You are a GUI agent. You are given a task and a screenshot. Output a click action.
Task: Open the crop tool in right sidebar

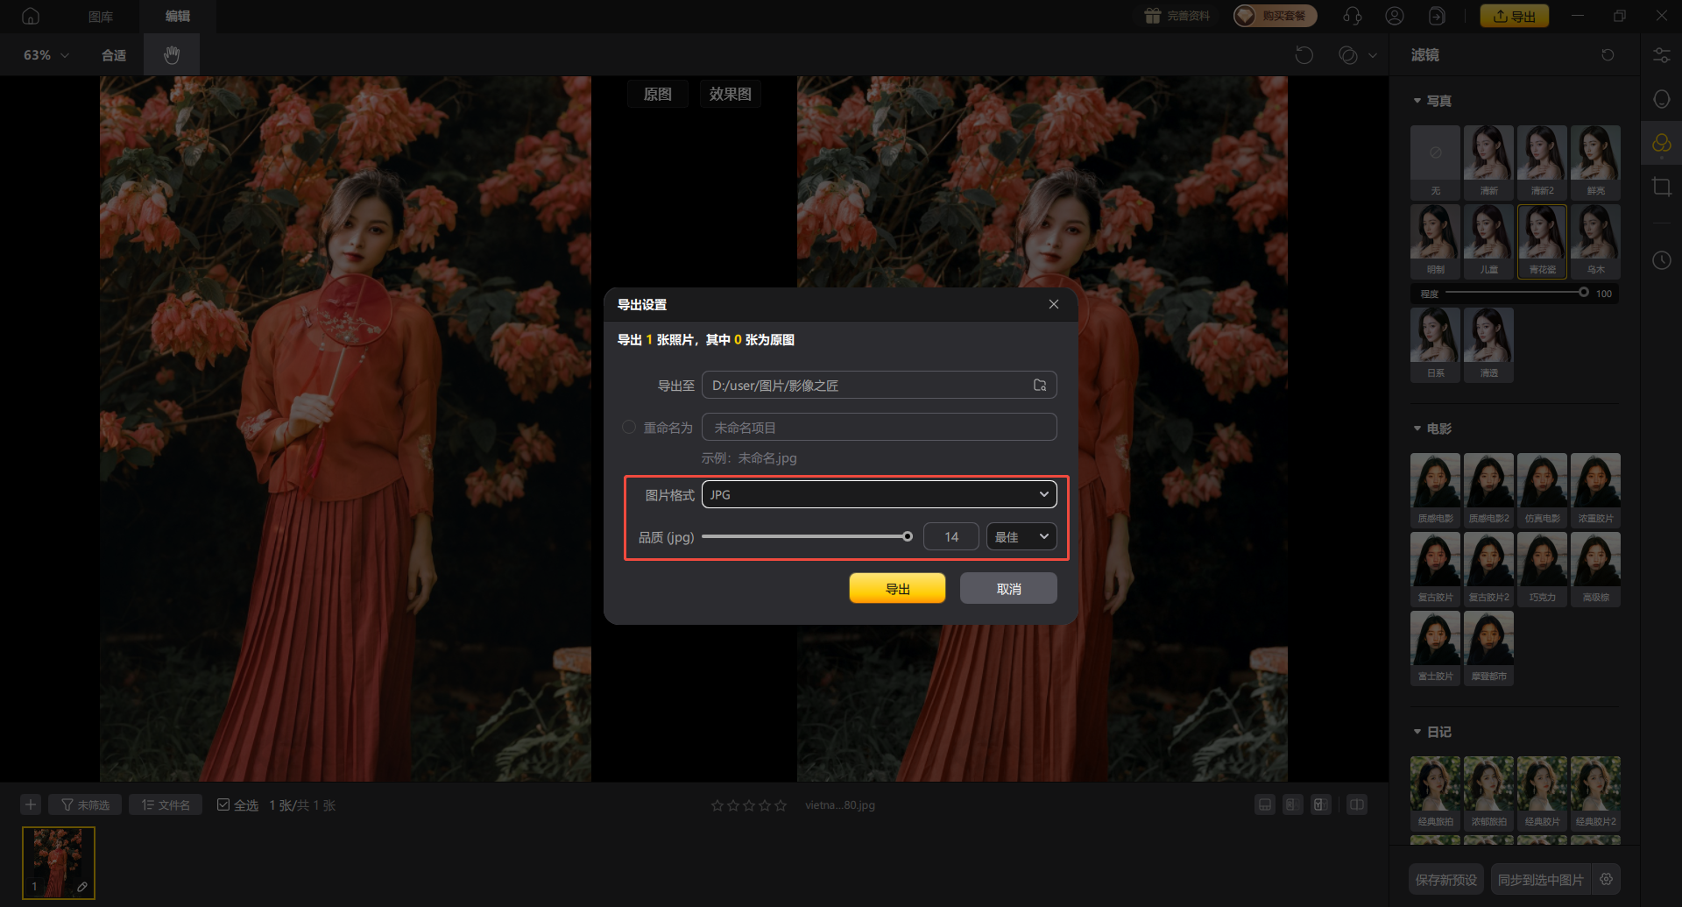1661,187
